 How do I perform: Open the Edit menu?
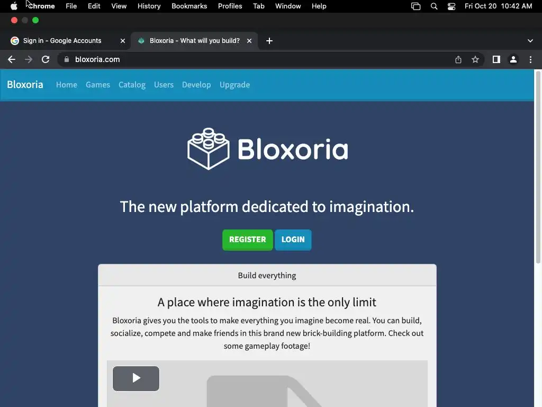click(x=94, y=6)
